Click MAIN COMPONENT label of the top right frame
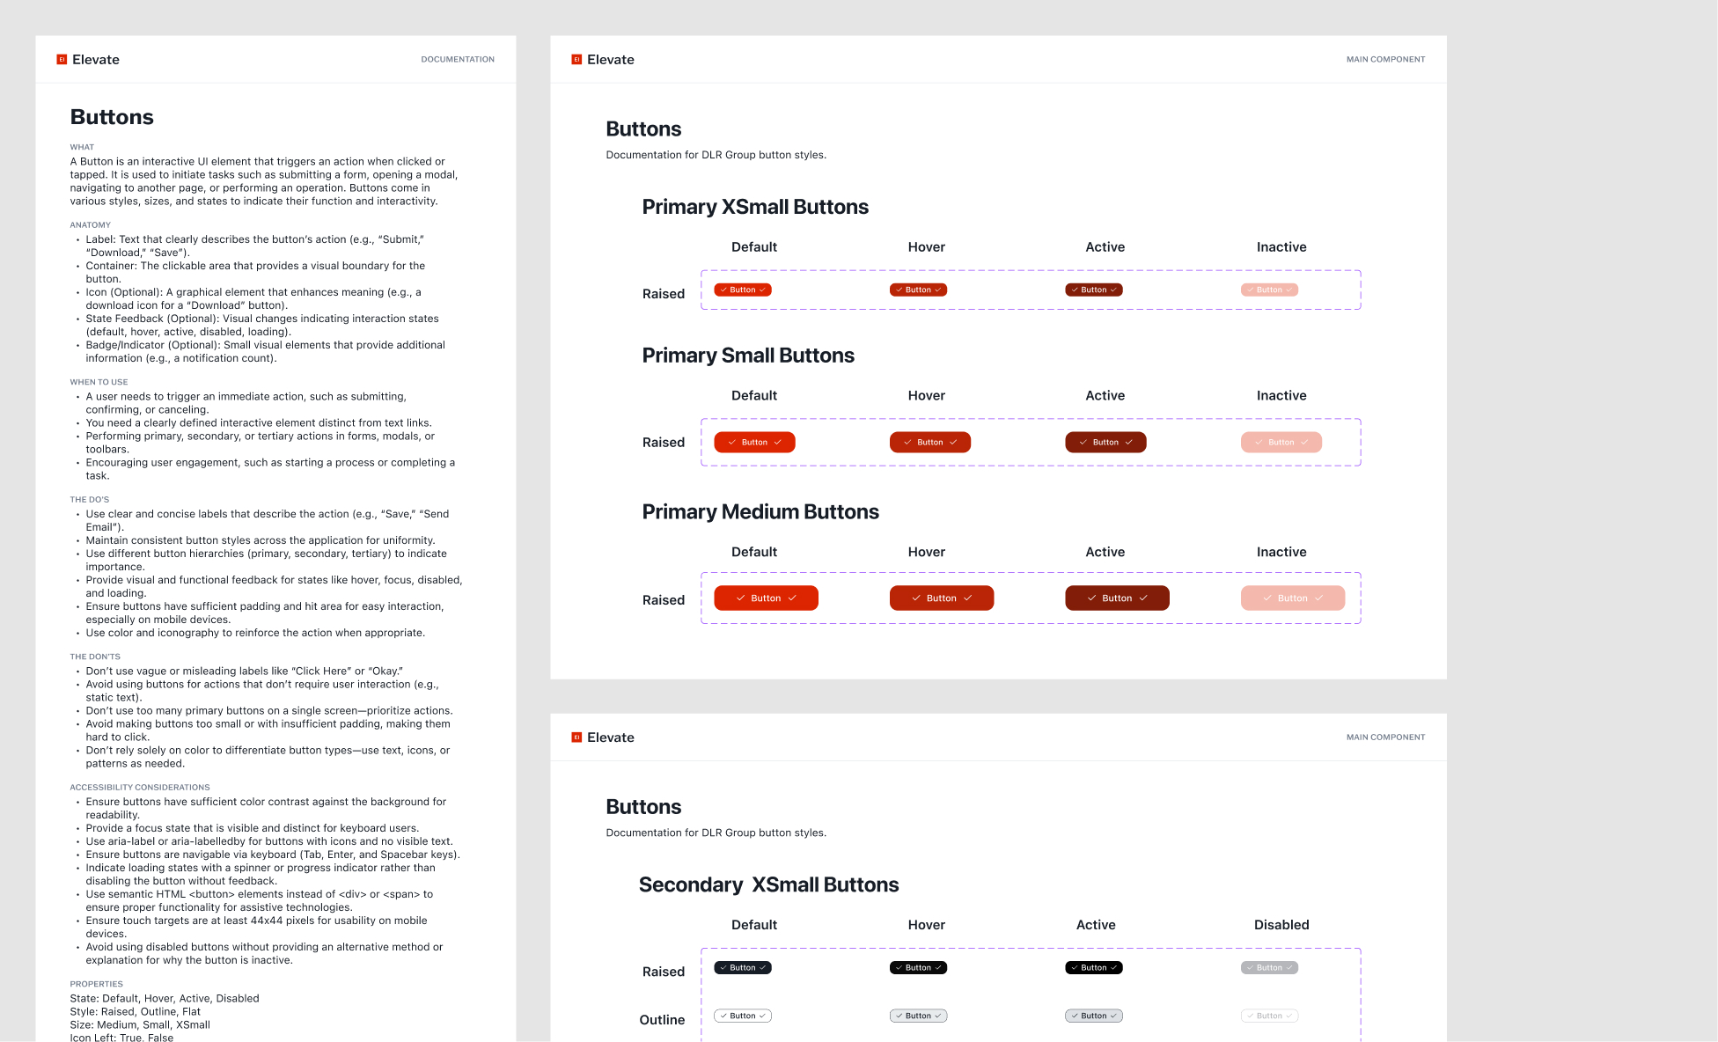 (x=1385, y=60)
